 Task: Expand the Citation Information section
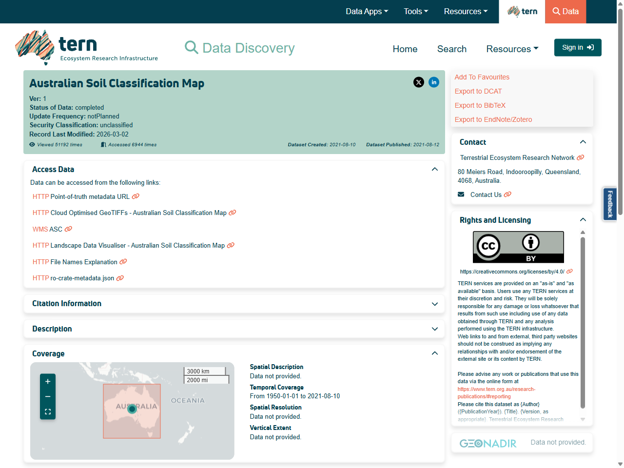point(434,304)
